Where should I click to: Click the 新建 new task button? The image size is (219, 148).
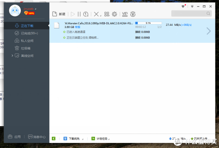click(59, 14)
